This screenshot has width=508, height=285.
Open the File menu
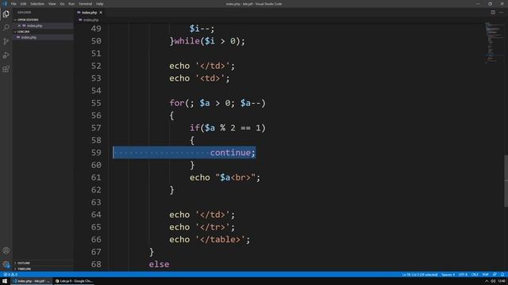pyautogui.click(x=13, y=4)
